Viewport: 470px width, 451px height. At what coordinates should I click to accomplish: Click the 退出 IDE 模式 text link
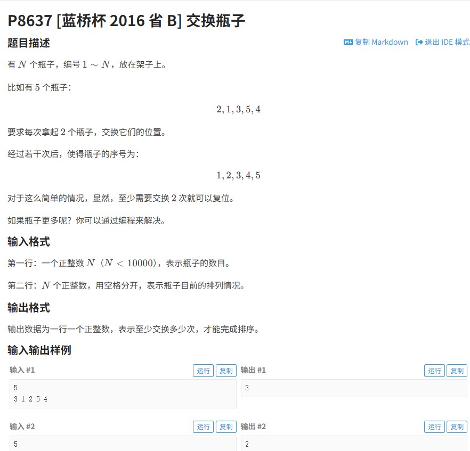click(447, 42)
